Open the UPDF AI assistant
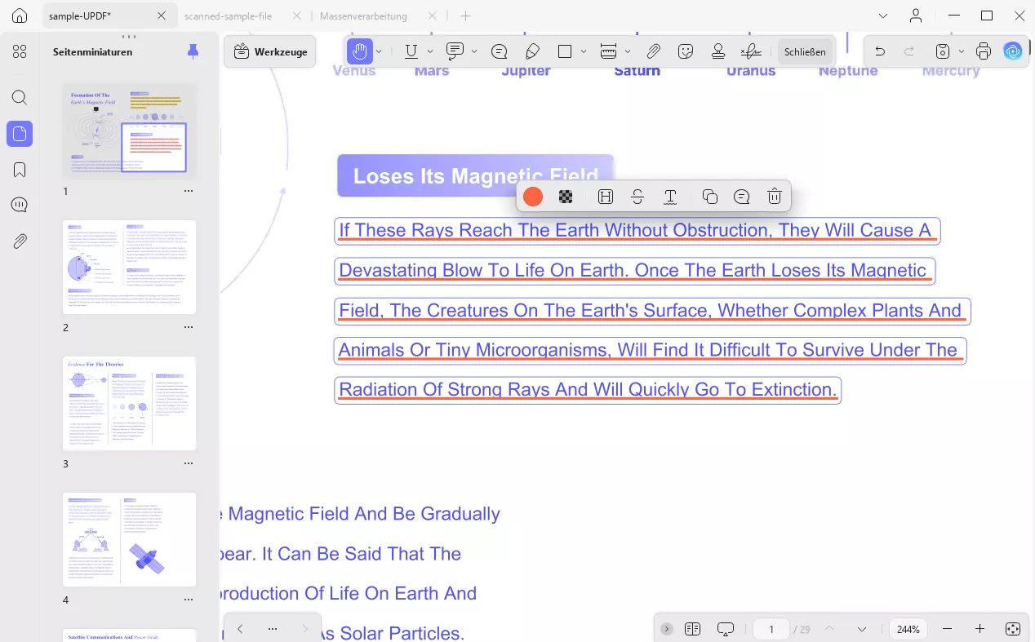This screenshot has width=1035, height=642. (x=1013, y=51)
